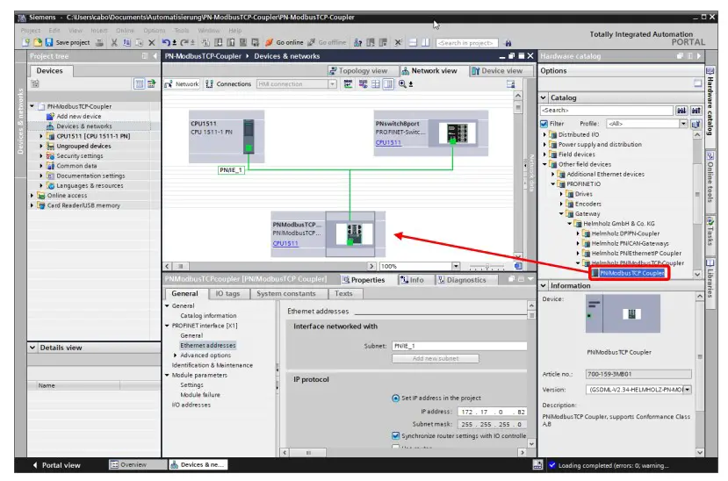Screen dimensions: 728x481
Task: Click the Connections icon in editor toolbar
Action: 209,84
